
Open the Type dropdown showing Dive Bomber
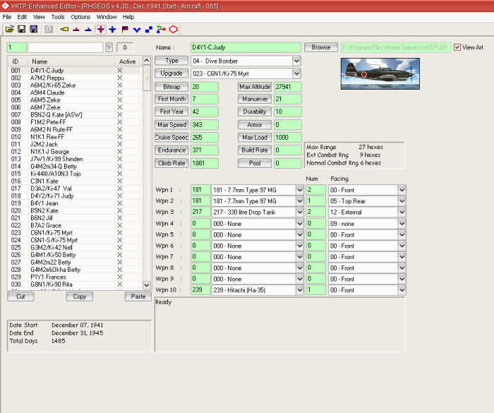pyautogui.click(x=296, y=61)
